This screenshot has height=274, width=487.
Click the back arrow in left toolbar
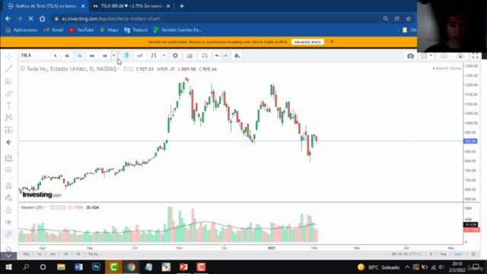[x=8, y=142]
